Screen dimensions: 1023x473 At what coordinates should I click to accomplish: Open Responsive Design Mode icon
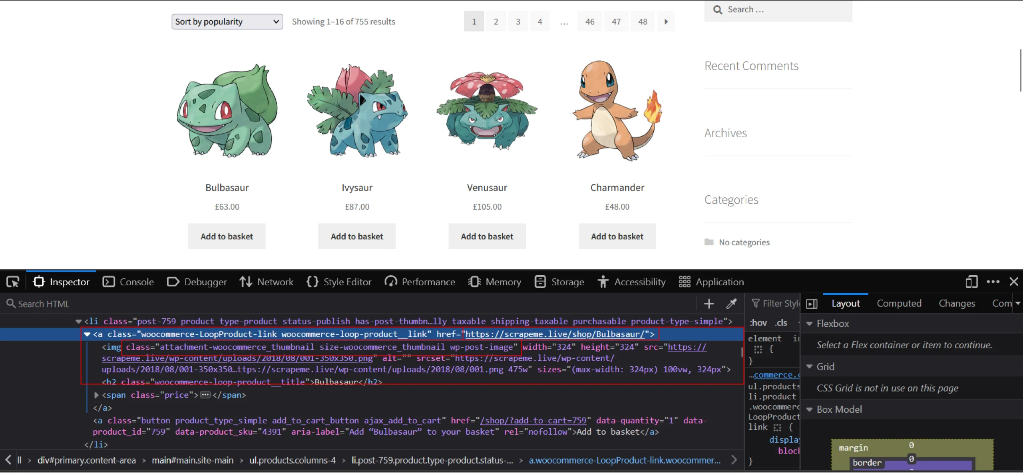coord(971,282)
